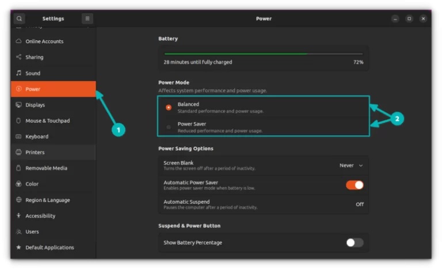
Task: Click the Screen Blank row label
Action: (x=178, y=162)
